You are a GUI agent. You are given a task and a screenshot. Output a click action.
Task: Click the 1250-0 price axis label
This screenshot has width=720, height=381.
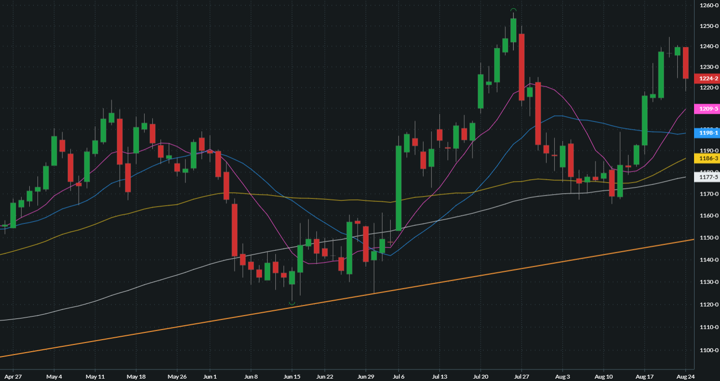tap(709, 26)
